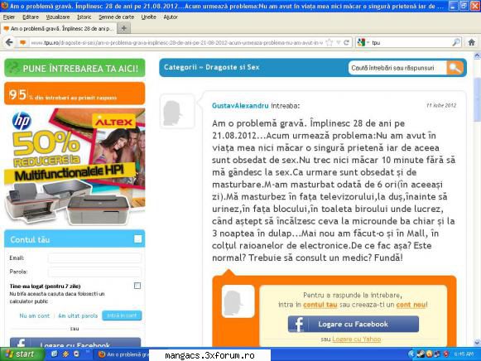This screenshot has width=481, height=361.
Task: Click the page scrollbar down arrow
Action: [477, 343]
